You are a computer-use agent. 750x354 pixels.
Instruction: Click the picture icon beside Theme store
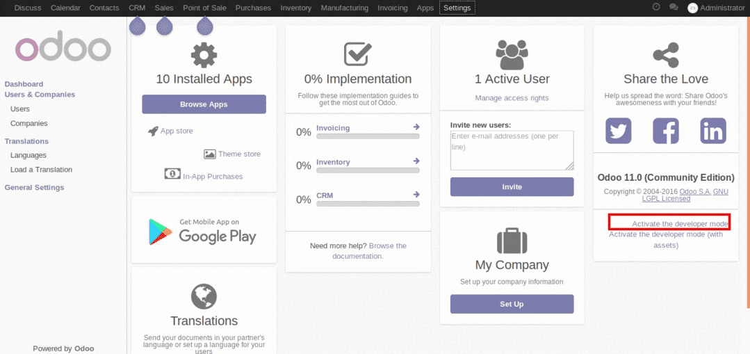(x=209, y=154)
